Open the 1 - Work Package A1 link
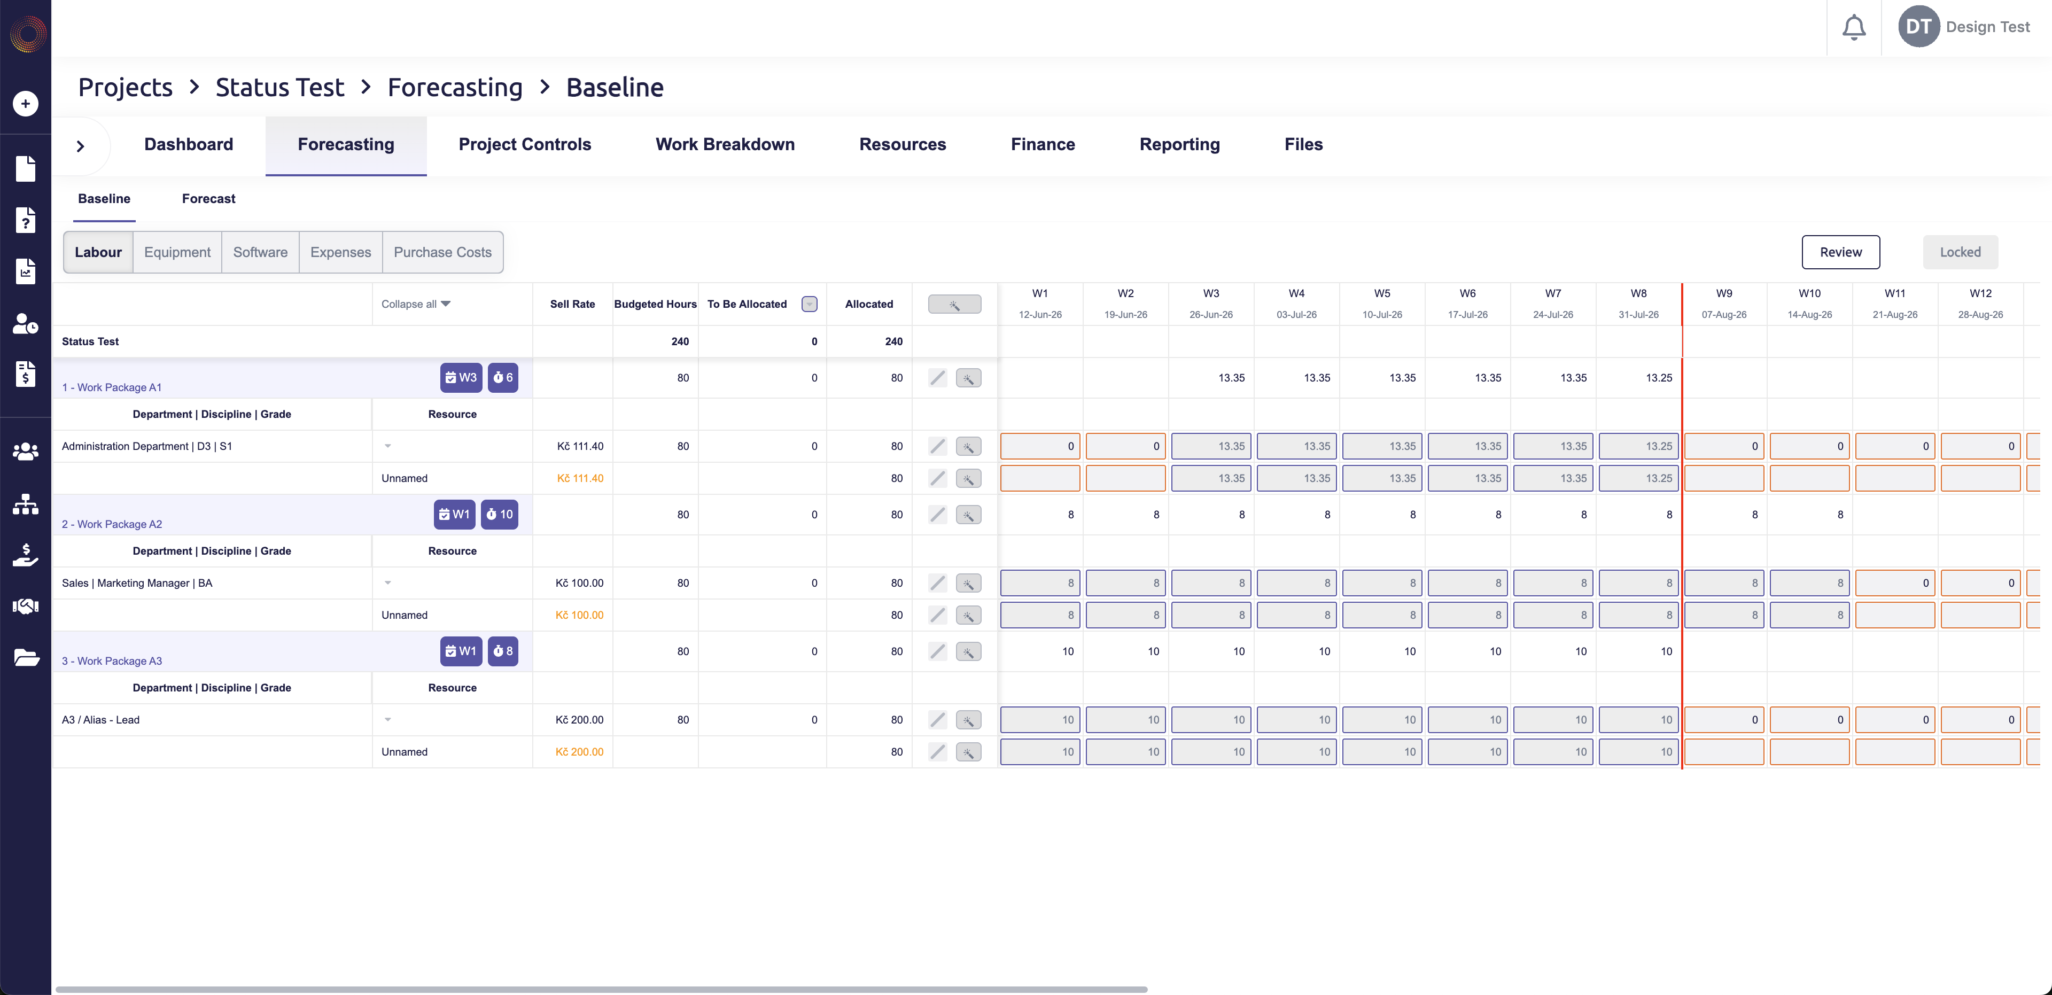 112,388
